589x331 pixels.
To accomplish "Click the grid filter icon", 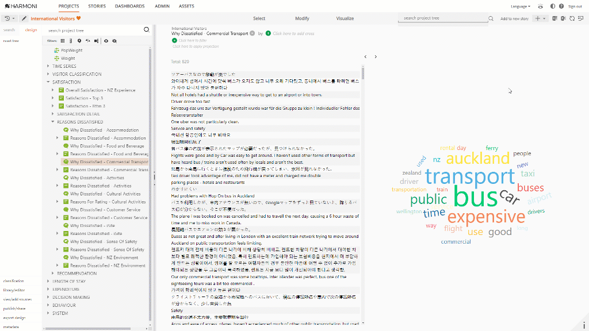I will [x=63, y=41].
